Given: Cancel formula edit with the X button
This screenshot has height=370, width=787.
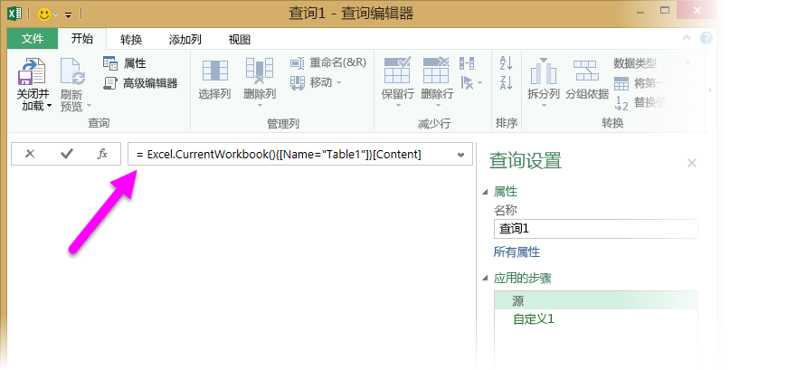Looking at the screenshot, I should coord(30,154).
